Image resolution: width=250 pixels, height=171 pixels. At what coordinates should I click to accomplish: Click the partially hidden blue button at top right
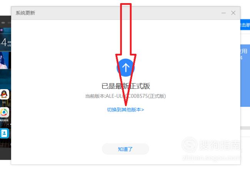(245, 25)
